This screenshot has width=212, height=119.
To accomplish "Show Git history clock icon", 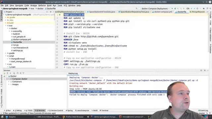I will click(197, 9).
